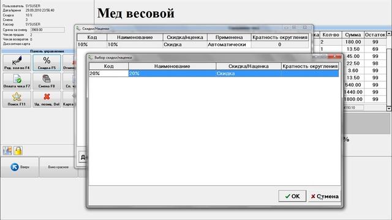392x220 pixels.
Task: Click Уд. позиц. Del delete position button
Action: click(47, 99)
